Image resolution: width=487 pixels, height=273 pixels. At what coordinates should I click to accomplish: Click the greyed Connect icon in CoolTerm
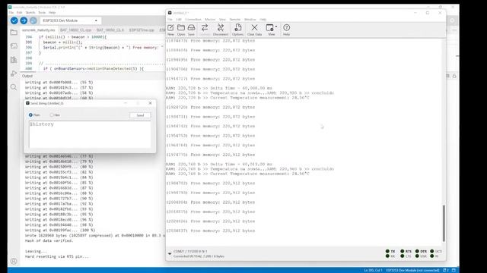click(205, 30)
